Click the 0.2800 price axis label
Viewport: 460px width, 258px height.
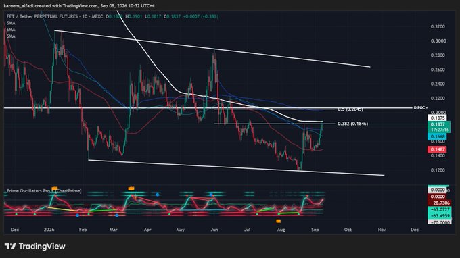click(x=438, y=55)
